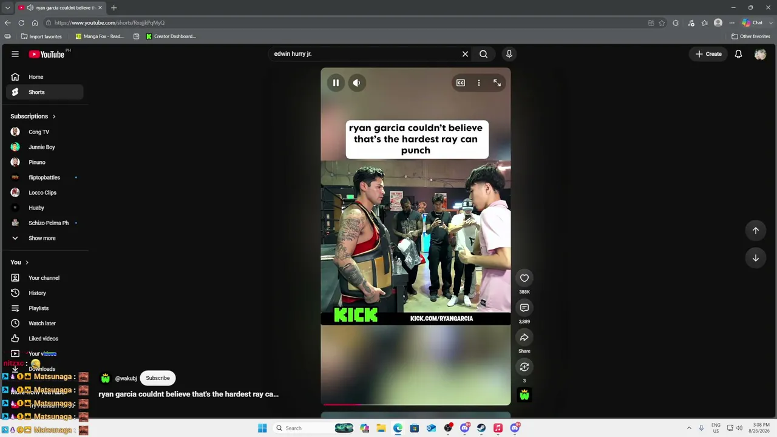Mute the Short's volume
This screenshot has width=777, height=437.
(x=356, y=83)
